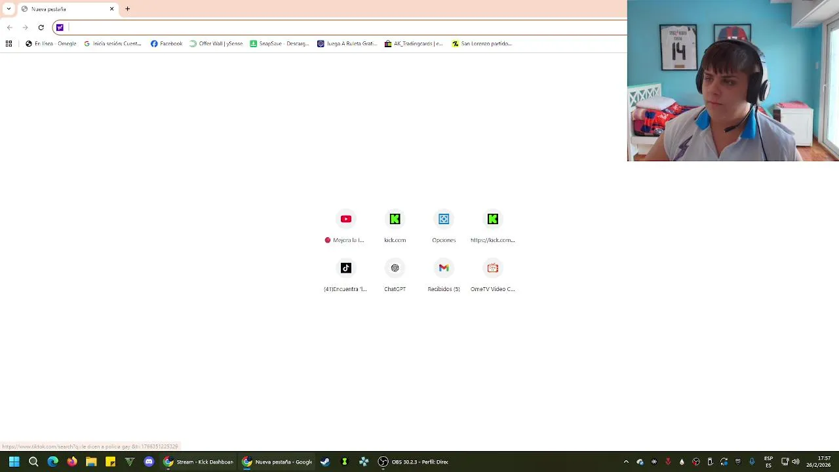
Task: Click the browser back arrow
Action: click(9, 28)
